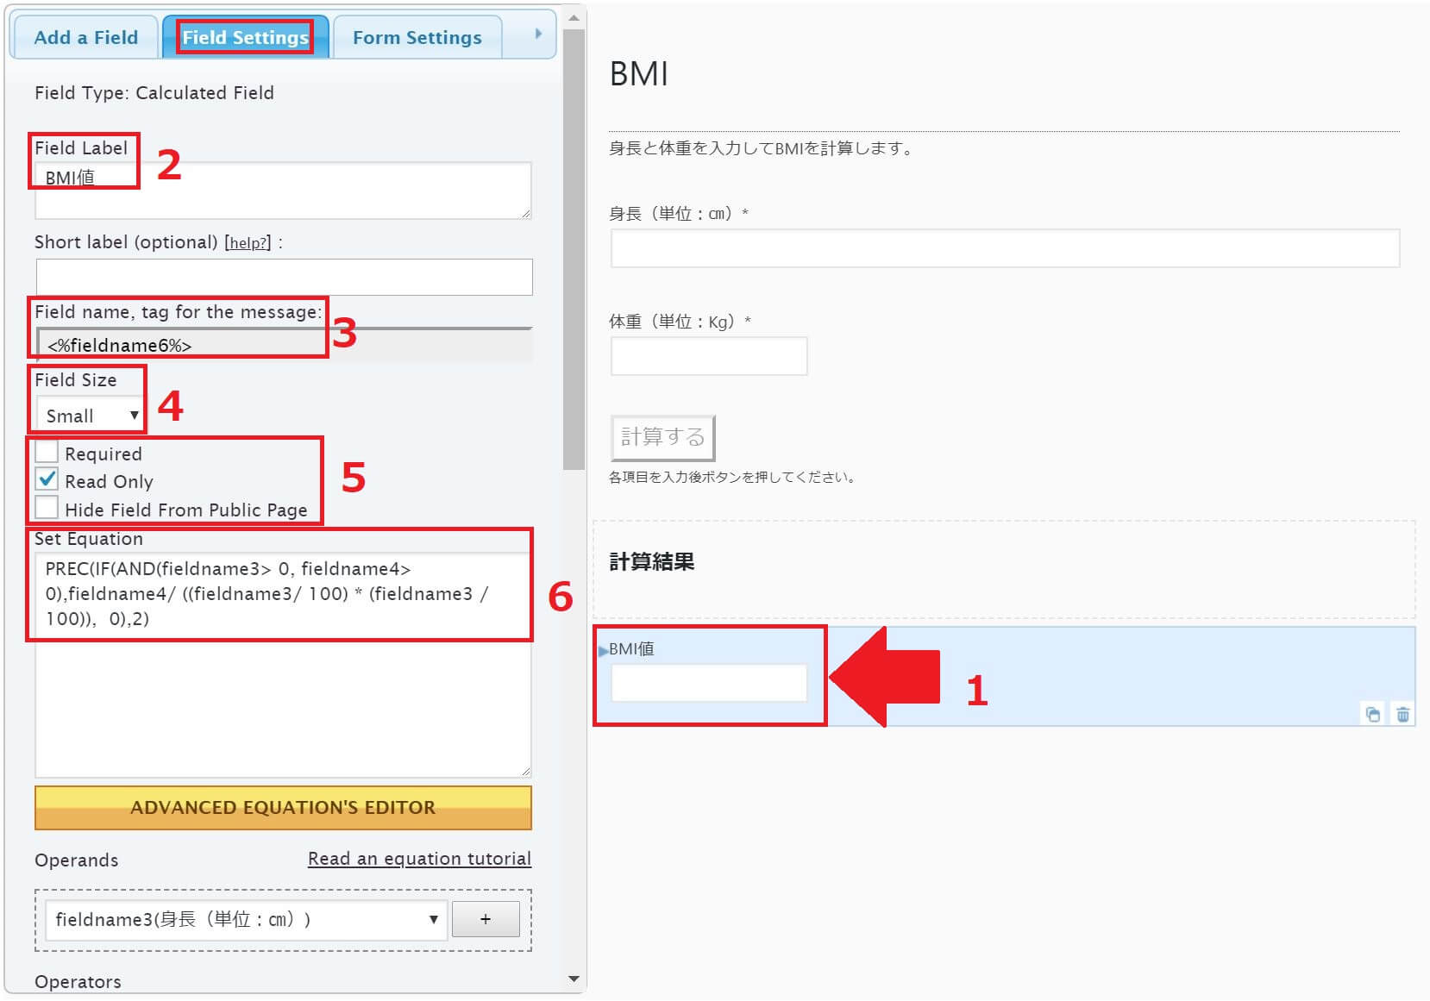Click the right arrow to reveal more tabs

[x=539, y=35]
